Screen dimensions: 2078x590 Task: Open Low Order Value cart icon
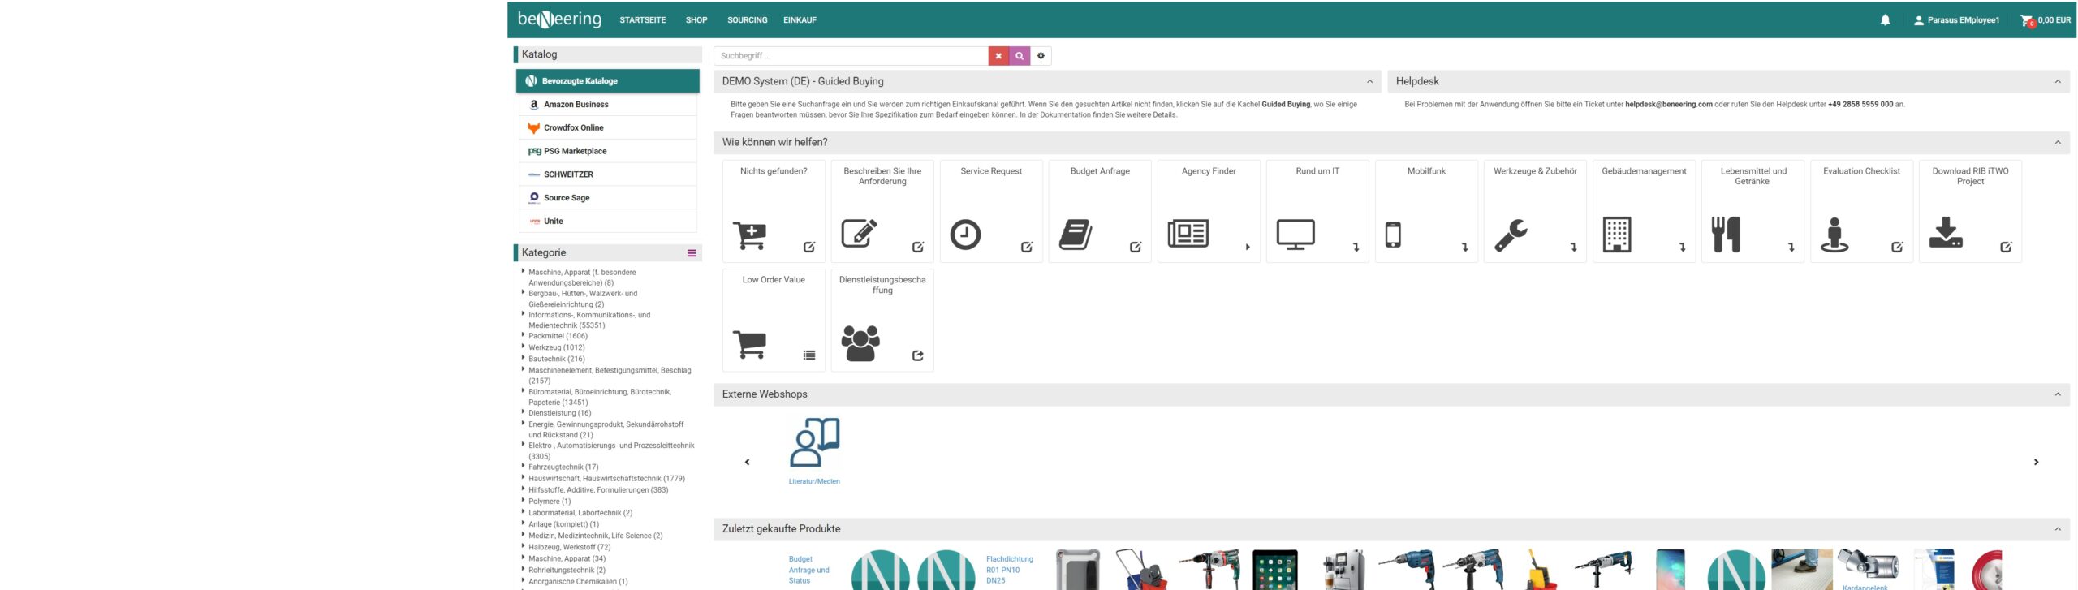point(749,344)
